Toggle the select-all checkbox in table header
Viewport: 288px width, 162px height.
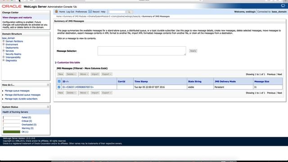pyautogui.click(x=59, y=81)
